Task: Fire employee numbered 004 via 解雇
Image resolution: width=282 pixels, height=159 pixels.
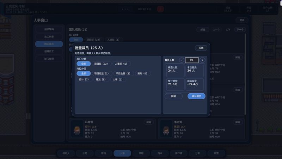Action: point(238,90)
